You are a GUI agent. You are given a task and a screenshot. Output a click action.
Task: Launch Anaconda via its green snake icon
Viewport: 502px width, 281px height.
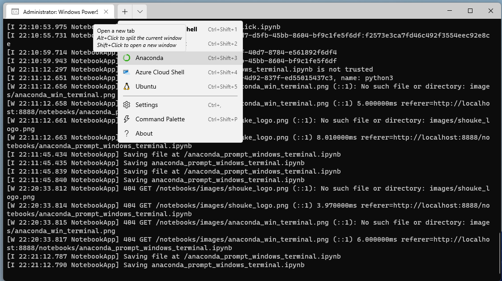coord(128,58)
